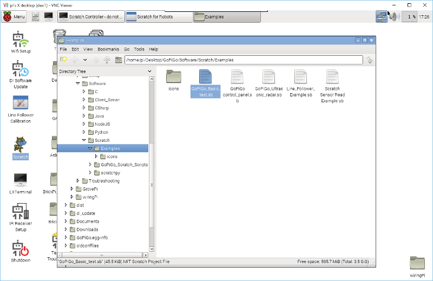Click the tree pane horizontal scrollbar
This screenshot has height=281, width=433.
click(103, 255)
